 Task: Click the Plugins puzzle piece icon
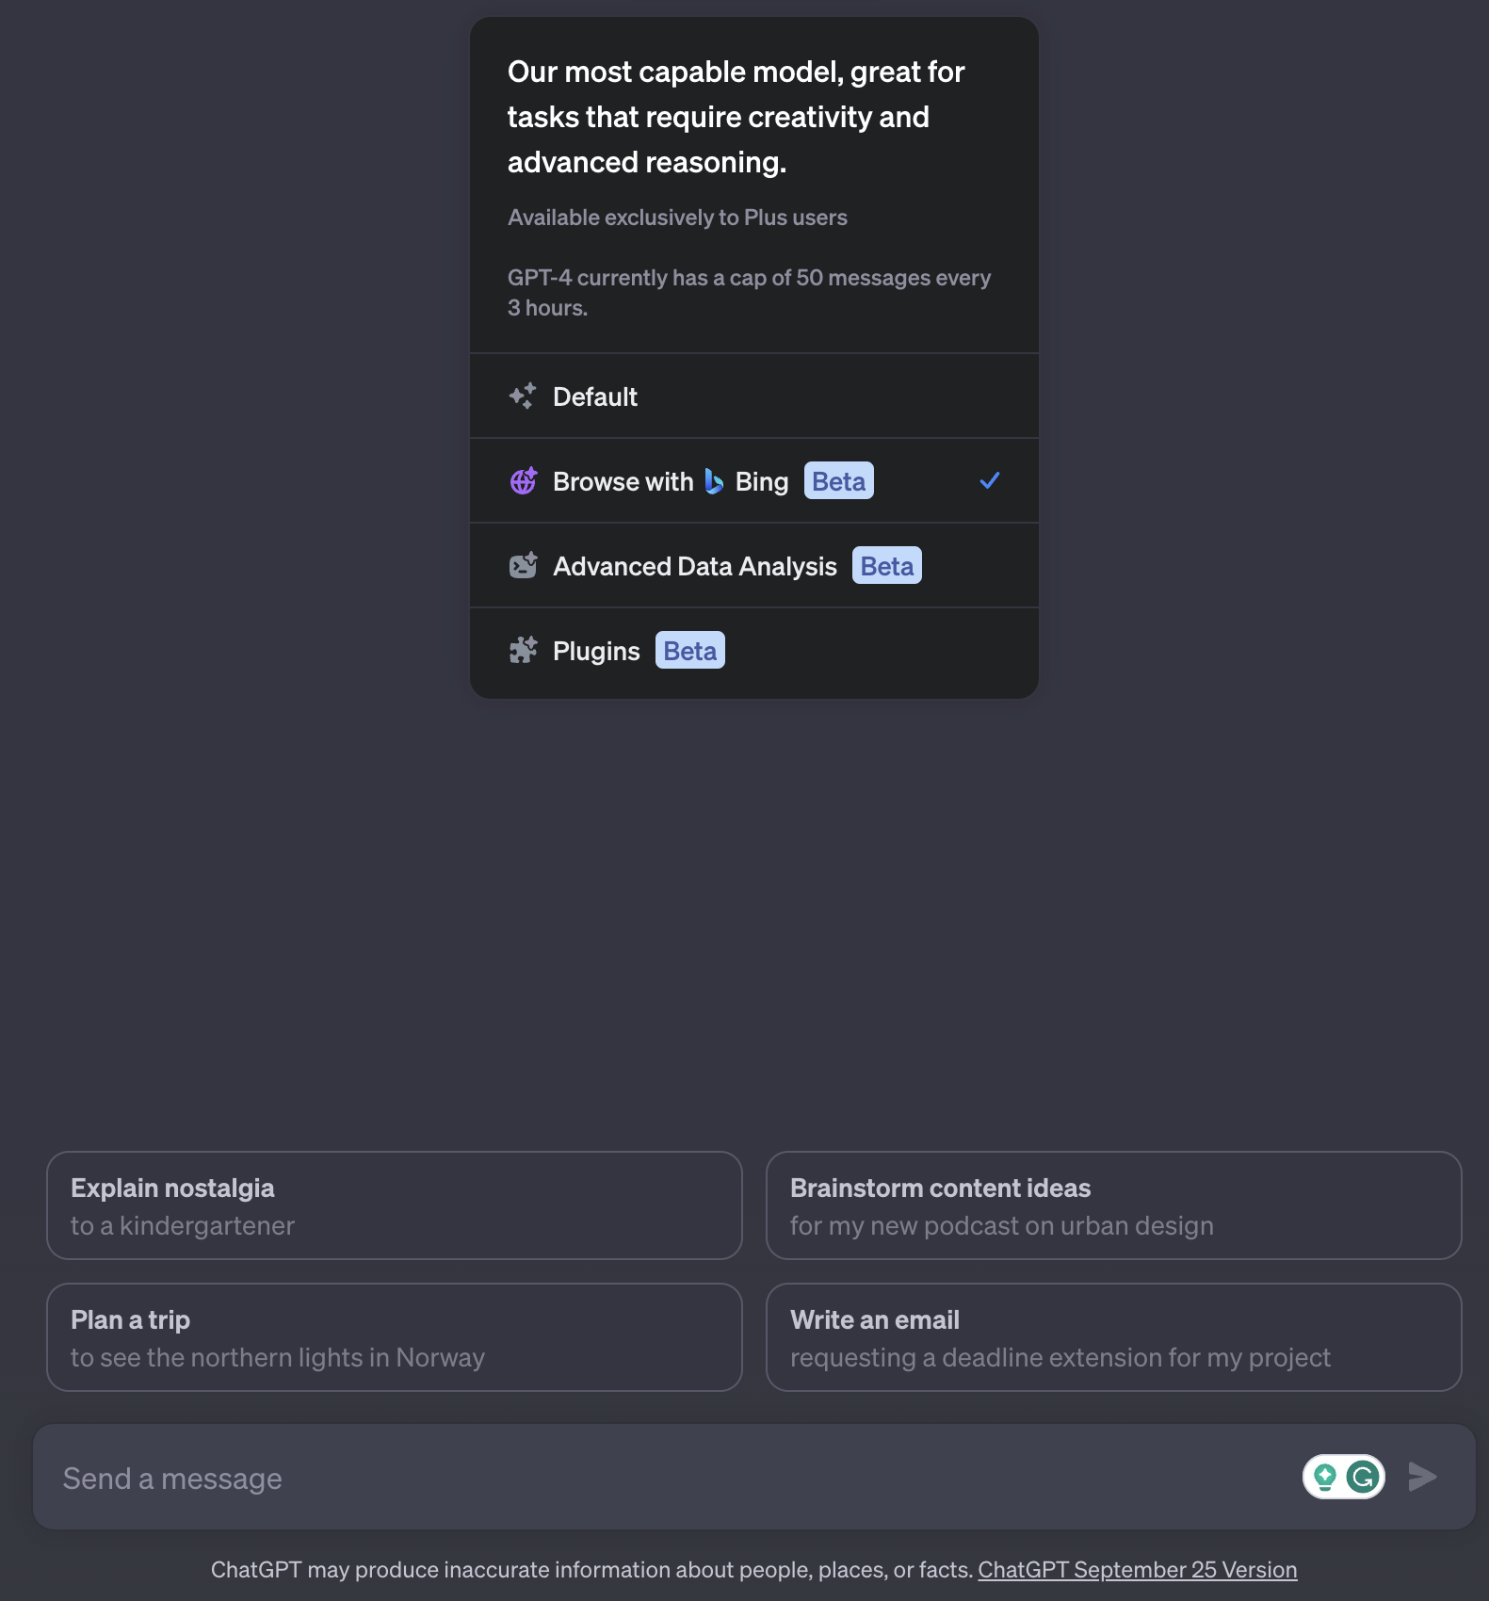coord(524,651)
